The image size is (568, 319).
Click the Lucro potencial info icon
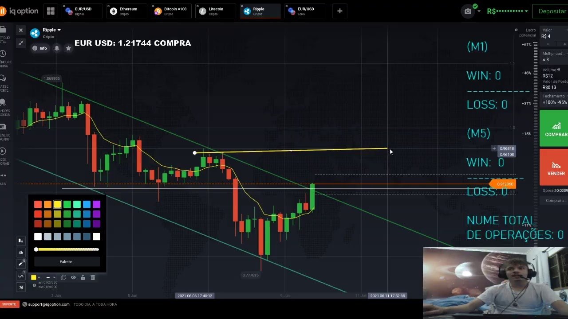pos(516,30)
